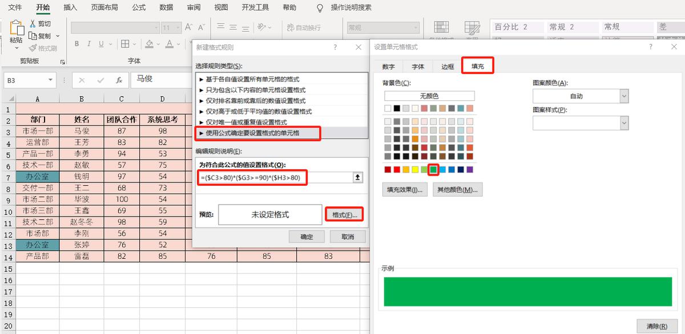Viewport: 685px width, 334px height.
Task: Expand the font color dropdown arrow
Action: [x=179, y=44]
